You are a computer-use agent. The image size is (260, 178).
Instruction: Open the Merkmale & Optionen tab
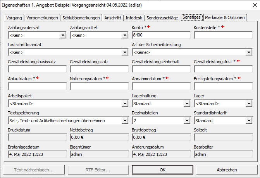[225, 18]
